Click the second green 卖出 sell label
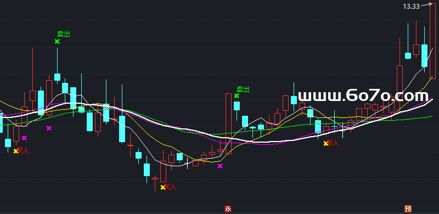 [243, 89]
